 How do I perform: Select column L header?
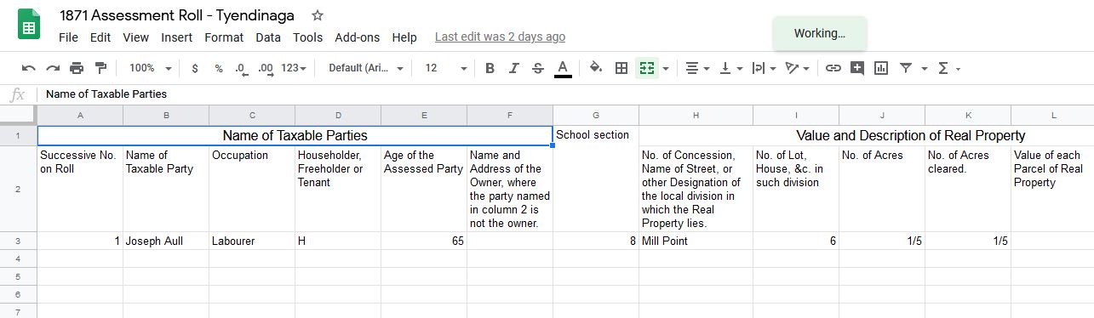(x=1053, y=115)
